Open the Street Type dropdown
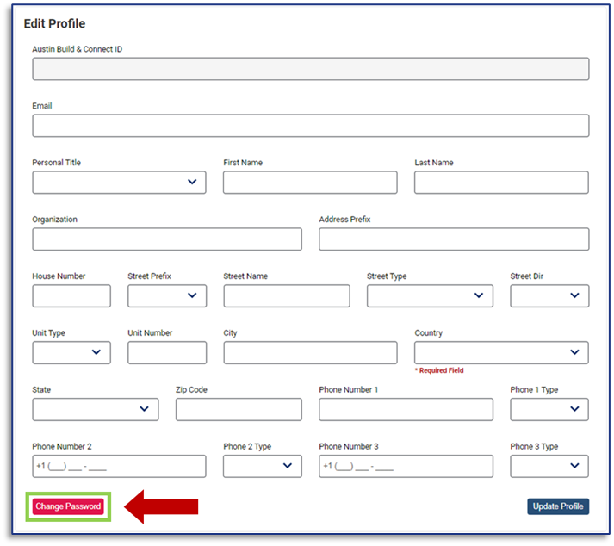The image size is (614, 546). [x=430, y=296]
